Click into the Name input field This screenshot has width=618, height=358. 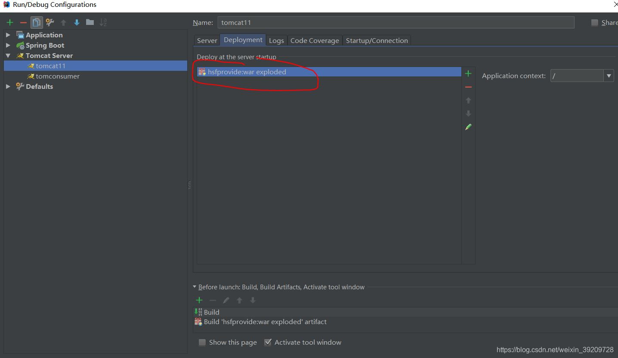click(396, 22)
